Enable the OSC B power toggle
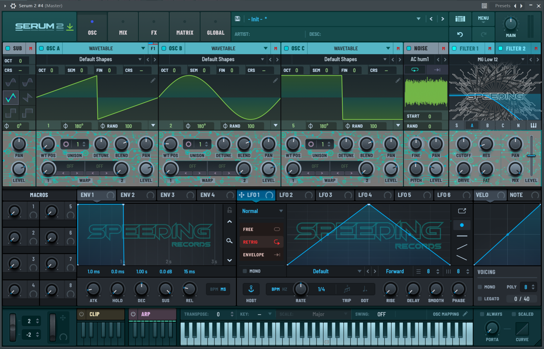544x349 pixels. [164, 48]
